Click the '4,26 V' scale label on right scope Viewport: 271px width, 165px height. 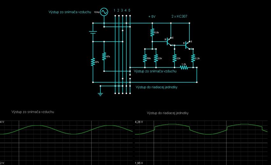[x=139, y=122]
